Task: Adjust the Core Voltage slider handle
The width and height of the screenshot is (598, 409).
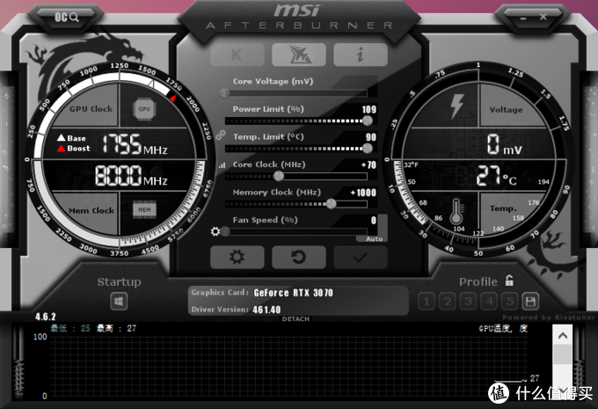Action: point(224,92)
